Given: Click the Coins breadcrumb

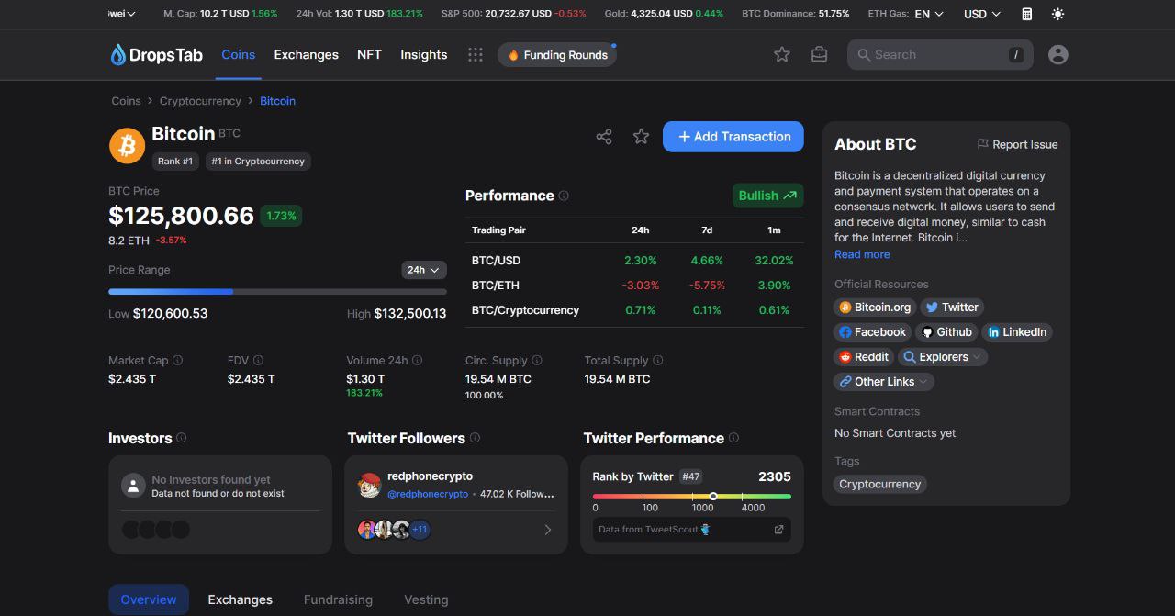Looking at the screenshot, I should [127, 101].
